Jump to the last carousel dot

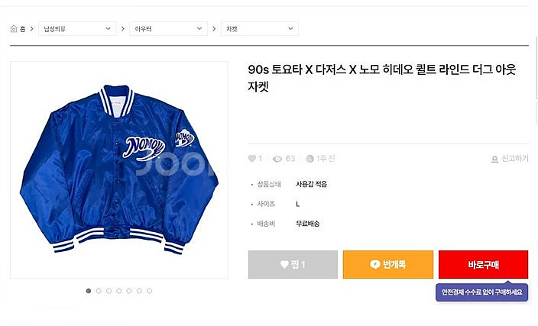[x=149, y=291]
